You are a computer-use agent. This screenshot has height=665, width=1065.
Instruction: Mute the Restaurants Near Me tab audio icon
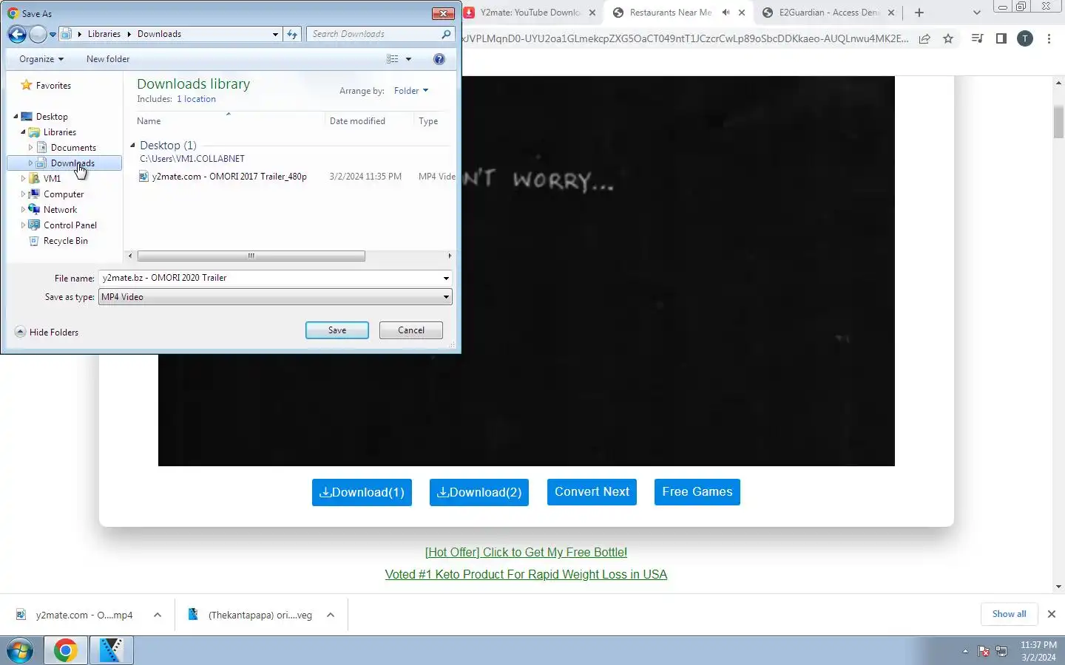pos(726,13)
